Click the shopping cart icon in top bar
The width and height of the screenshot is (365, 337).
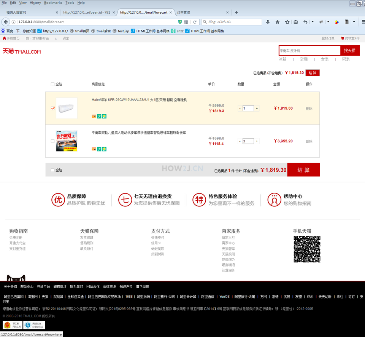click(x=343, y=38)
